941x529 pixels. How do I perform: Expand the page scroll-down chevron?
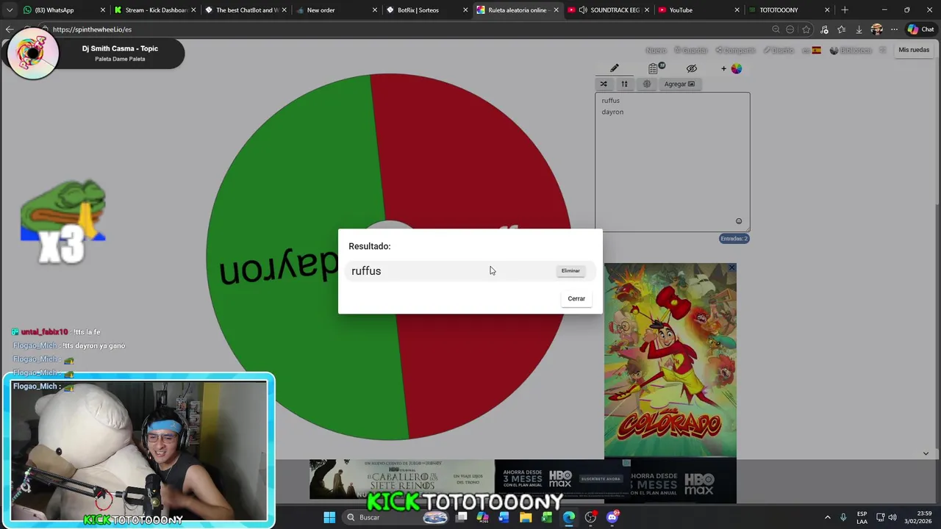[926, 453]
